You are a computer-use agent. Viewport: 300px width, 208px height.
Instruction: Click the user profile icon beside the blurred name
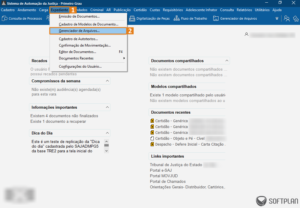click(246, 34)
